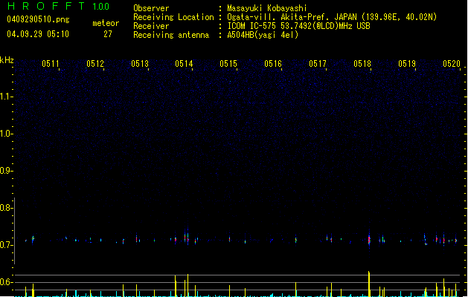Click the strong meteor echo at 0518

(x=369, y=240)
